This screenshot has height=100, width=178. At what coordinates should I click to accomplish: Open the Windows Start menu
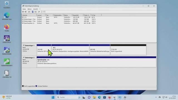[53, 97]
